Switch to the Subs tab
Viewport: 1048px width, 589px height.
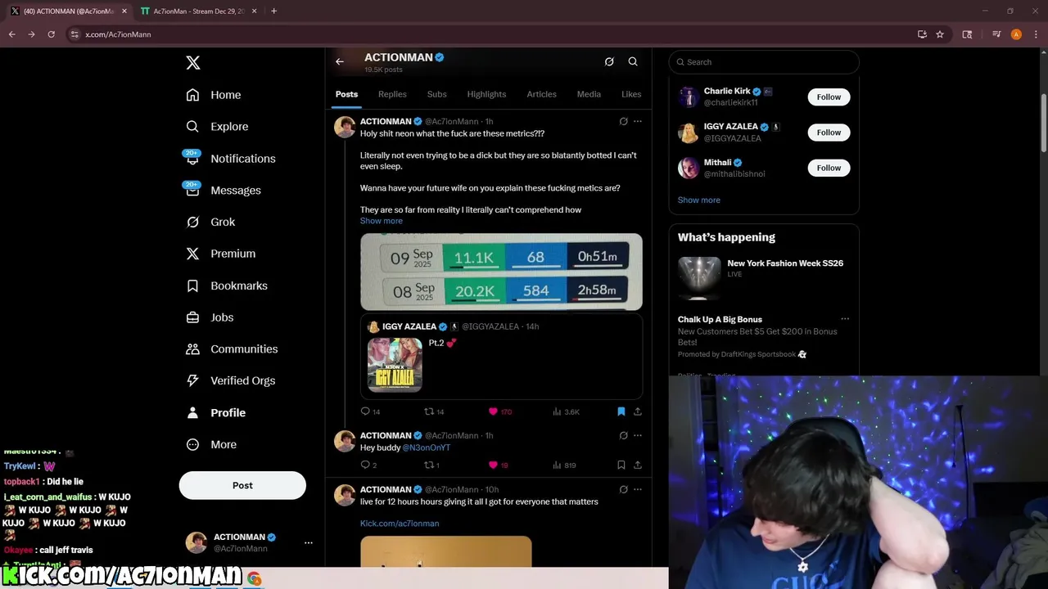437,94
